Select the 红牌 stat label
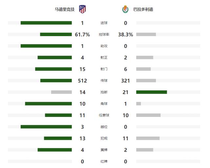This screenshot has width=210, height=168. click(104, 161)
